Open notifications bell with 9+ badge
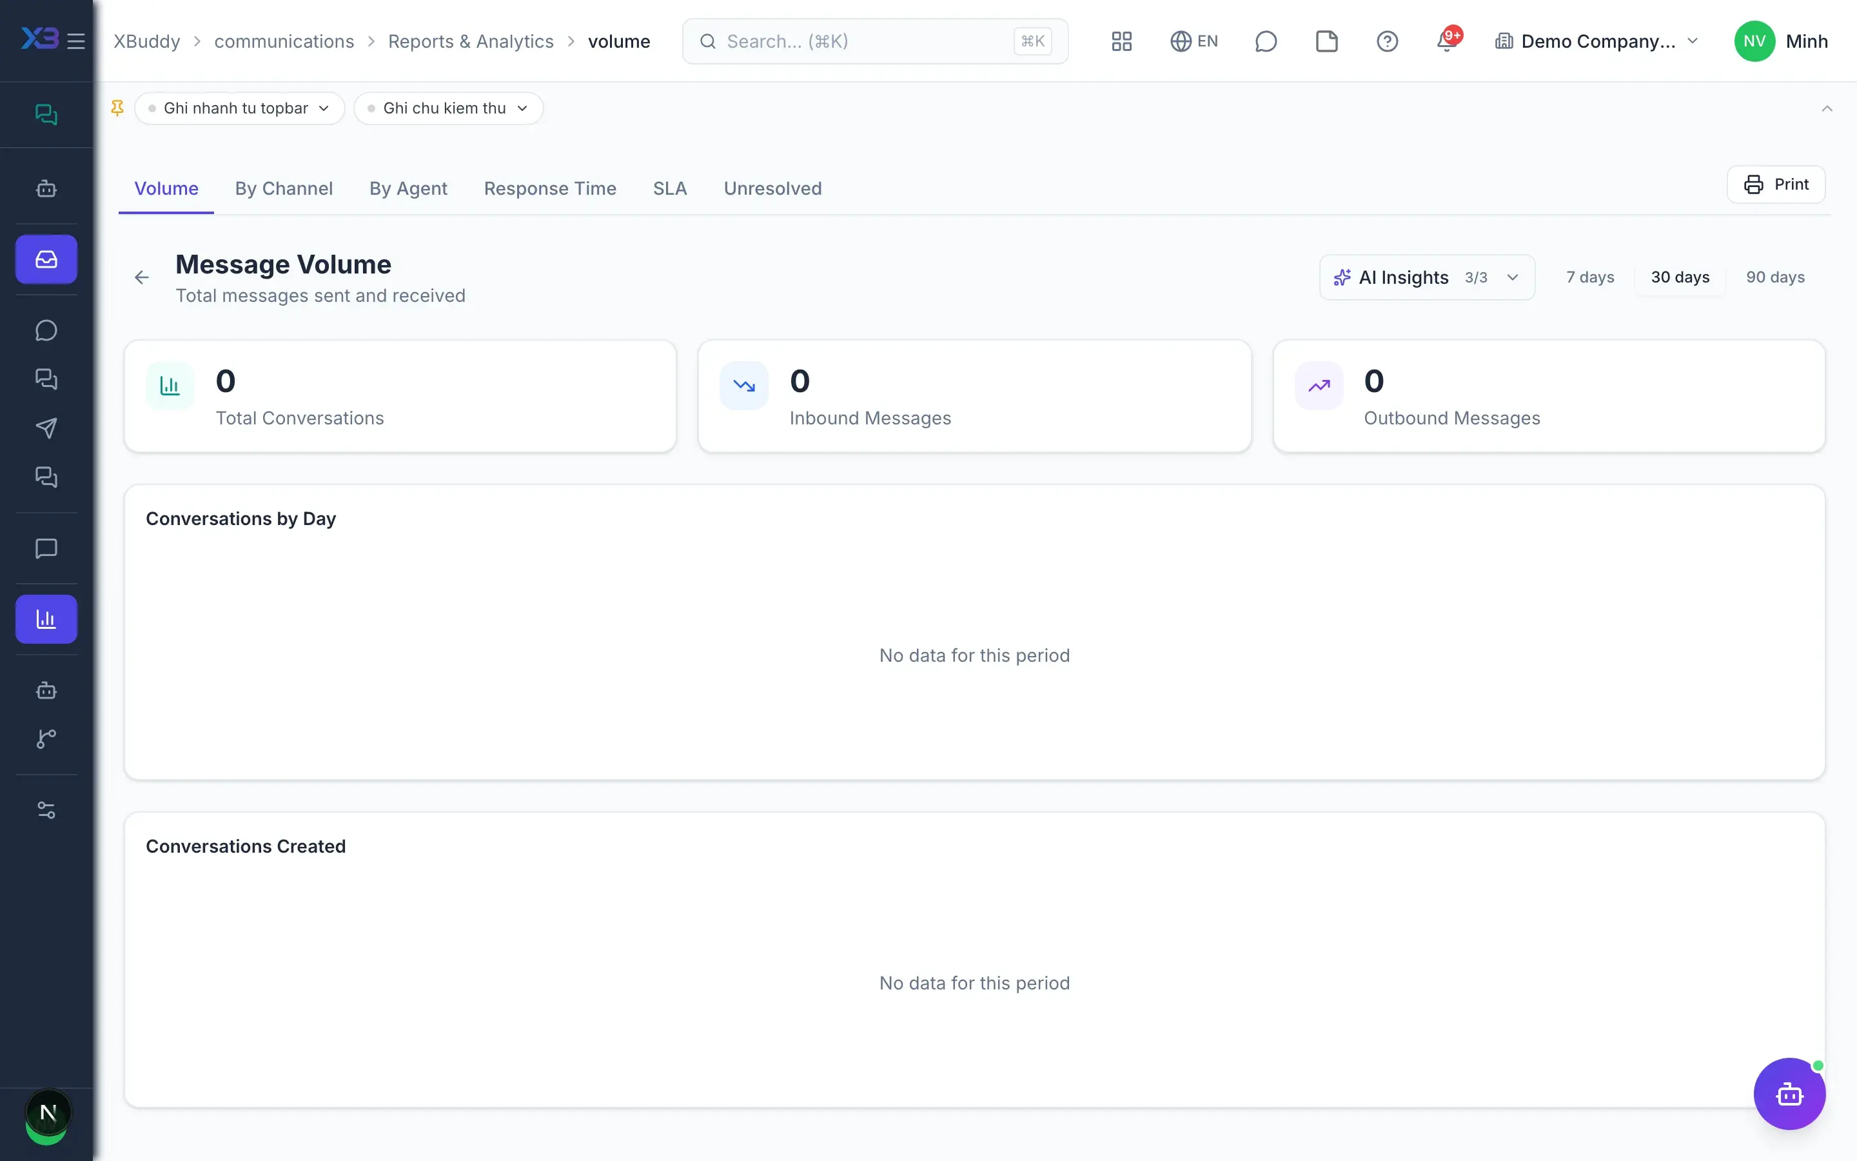The height and width of the screenshot is (1161, 1857). pos(1447,40)
